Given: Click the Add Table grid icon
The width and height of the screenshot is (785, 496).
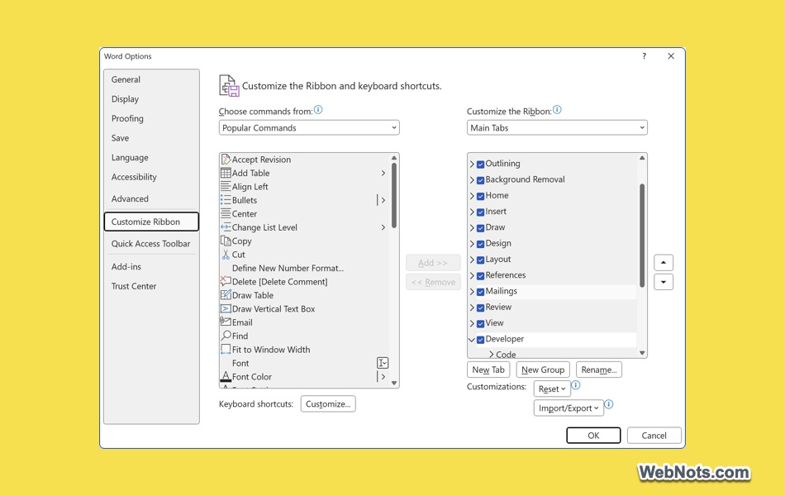Looking at the screenshot, I should (226, 173).
